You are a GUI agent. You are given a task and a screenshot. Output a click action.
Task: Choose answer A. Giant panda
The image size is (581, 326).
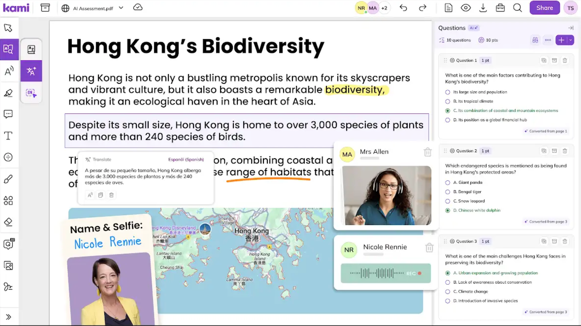point(448,183)
